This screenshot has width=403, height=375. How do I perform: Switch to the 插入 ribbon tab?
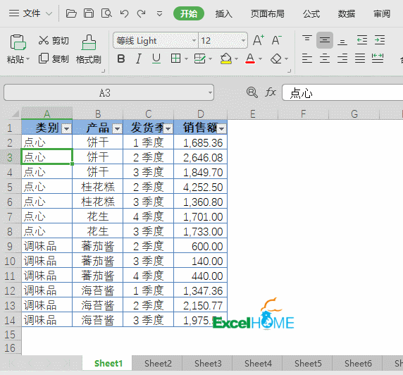tap(223, 13)
